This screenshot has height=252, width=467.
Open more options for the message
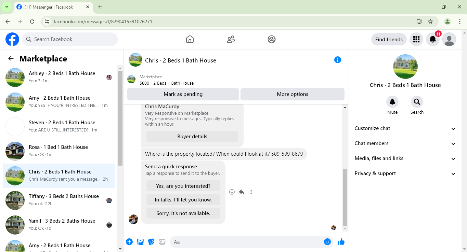pyautogui.click(x=251, y=192)
